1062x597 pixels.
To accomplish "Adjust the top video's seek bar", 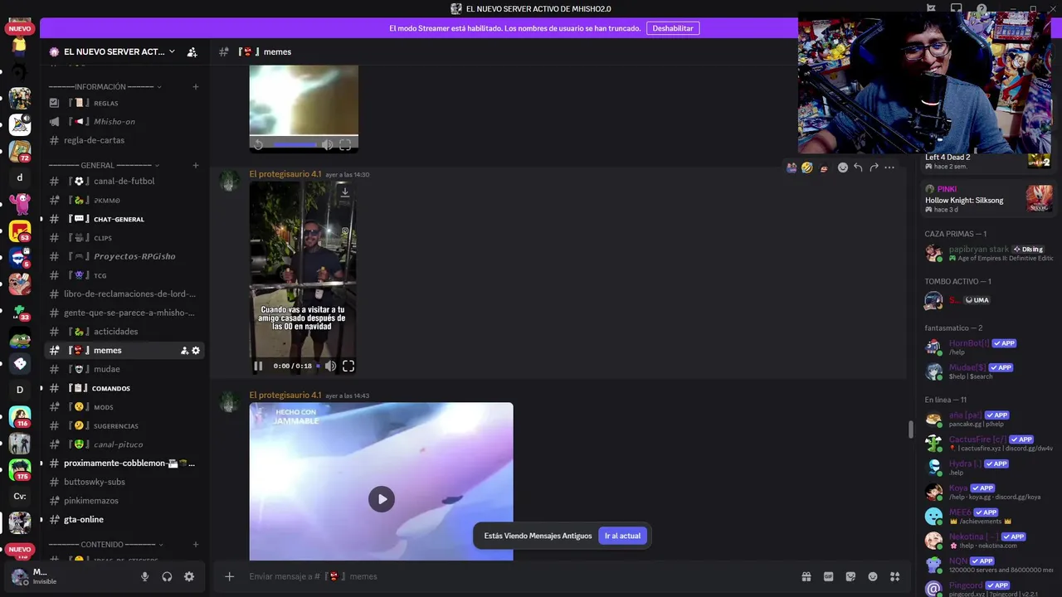I will click(x=295, y=144).
